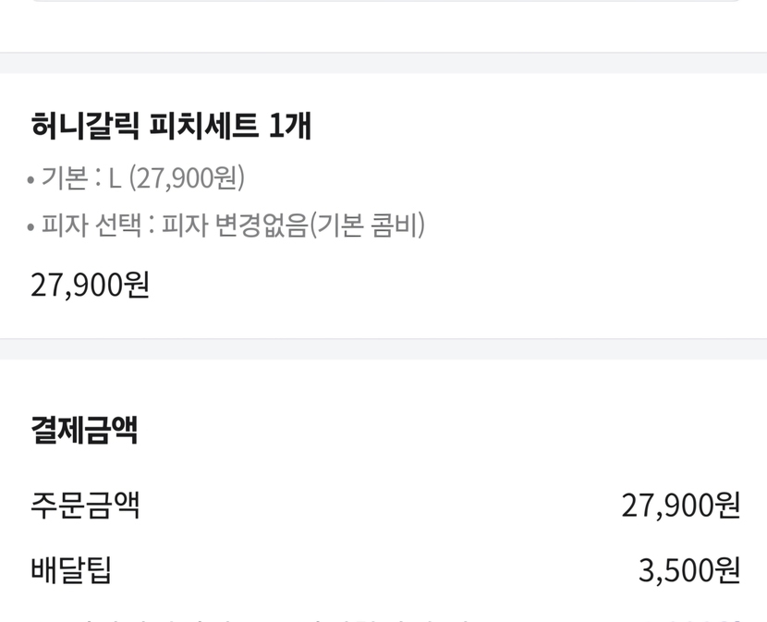Tap the 허니갈릭 피치세트 menu item title
The image size is (767, 622).
pos(171,125)
